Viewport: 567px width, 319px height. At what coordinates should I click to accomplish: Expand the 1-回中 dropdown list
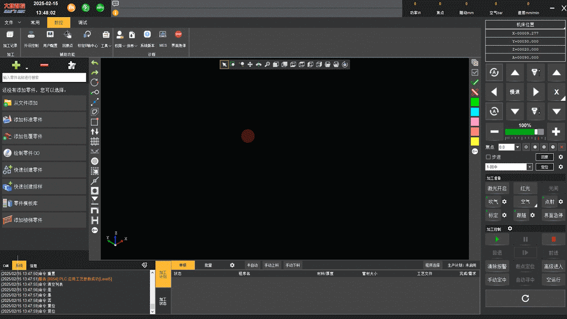point(529,167)
